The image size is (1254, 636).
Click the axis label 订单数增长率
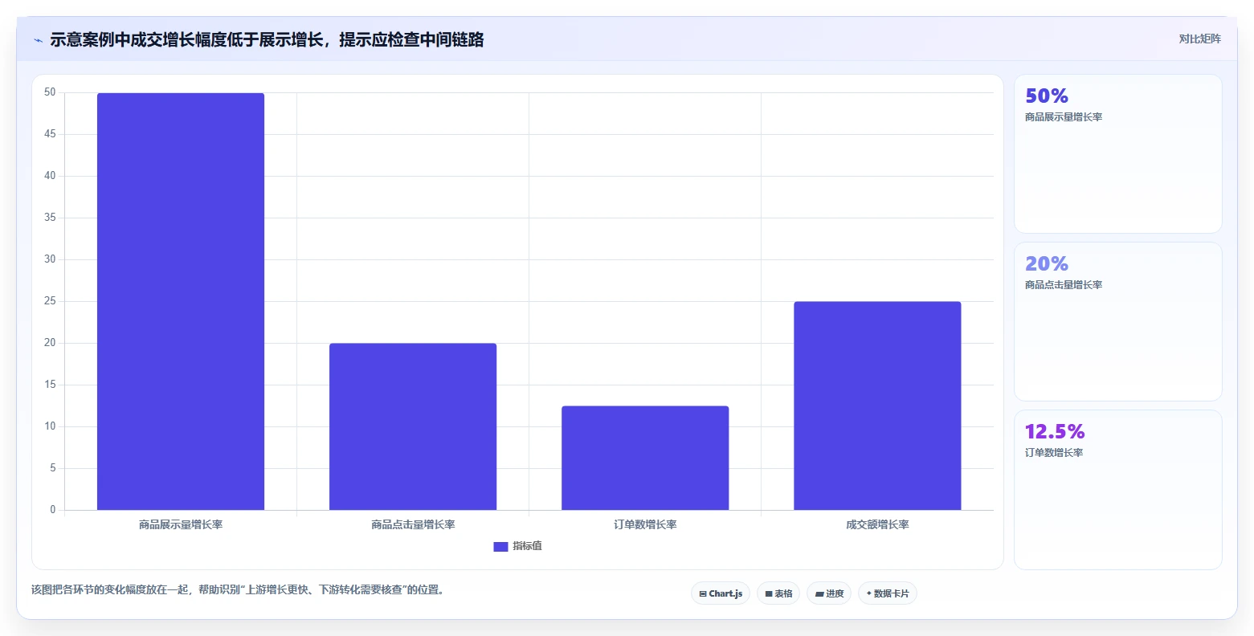point(645,524)
